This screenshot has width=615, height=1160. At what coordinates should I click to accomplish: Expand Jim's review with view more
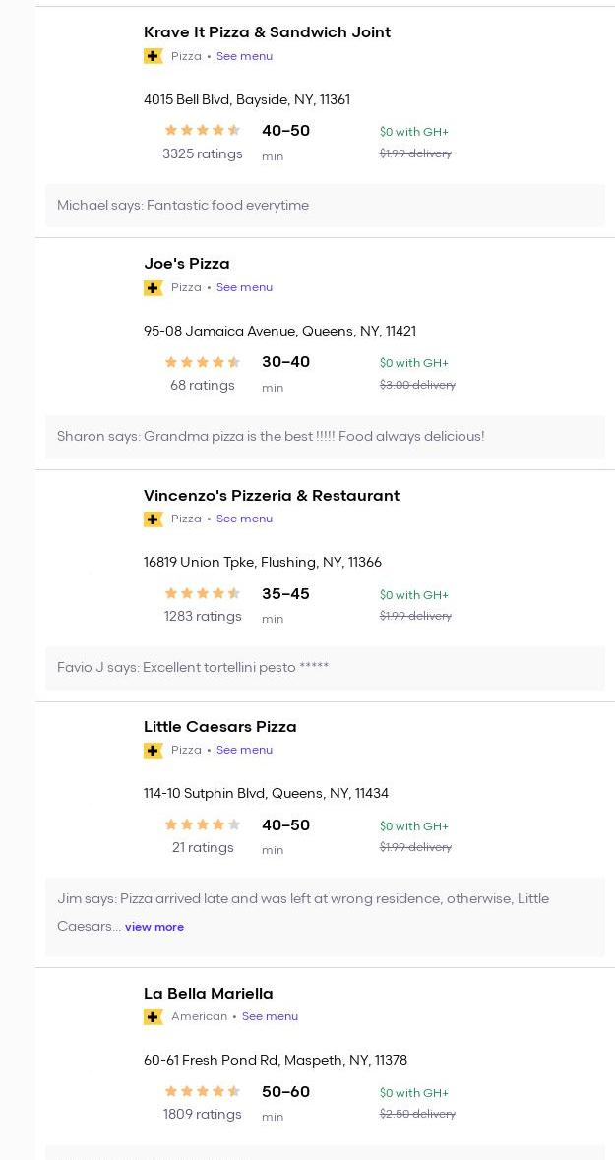pyautogui.click(x=154, y=927)
